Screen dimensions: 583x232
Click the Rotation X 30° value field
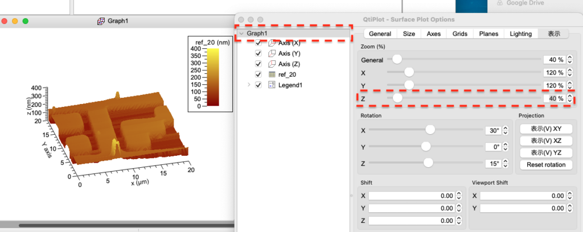tap(494, 131)
